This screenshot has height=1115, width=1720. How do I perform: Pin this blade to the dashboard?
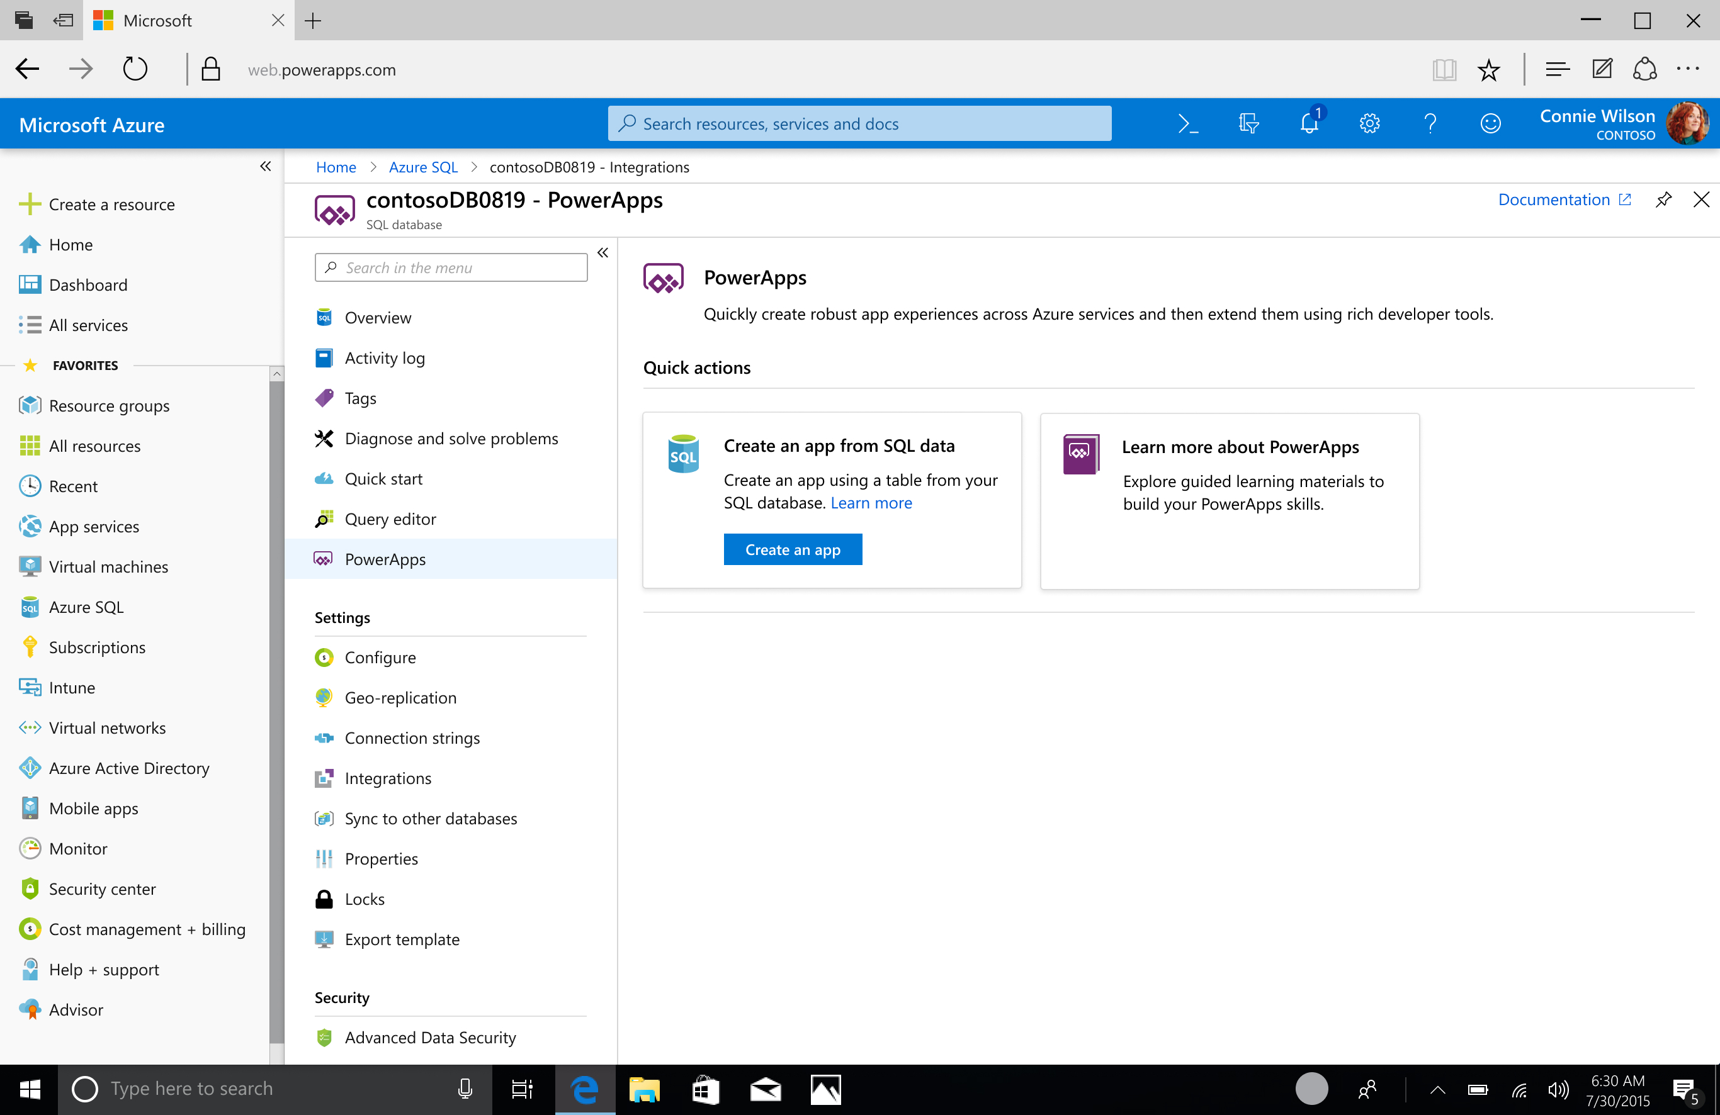[x=1663, y=200]
